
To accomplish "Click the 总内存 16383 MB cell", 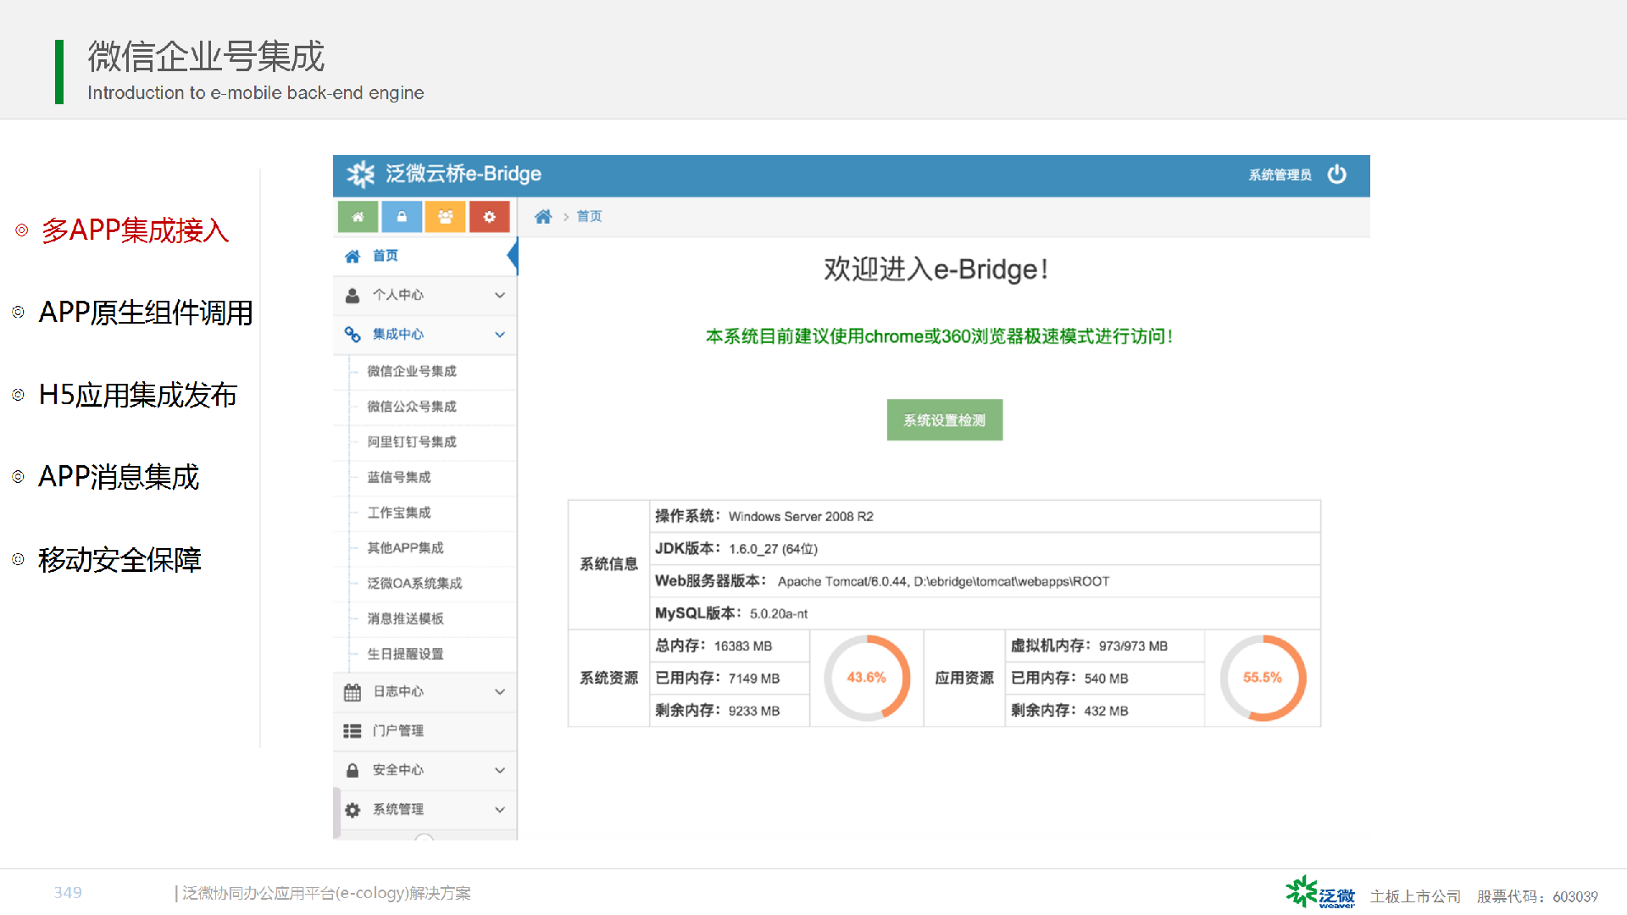I will click(x=730, y=646).
